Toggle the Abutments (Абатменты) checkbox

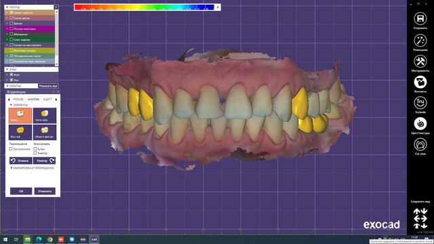[x=12, y=34]
